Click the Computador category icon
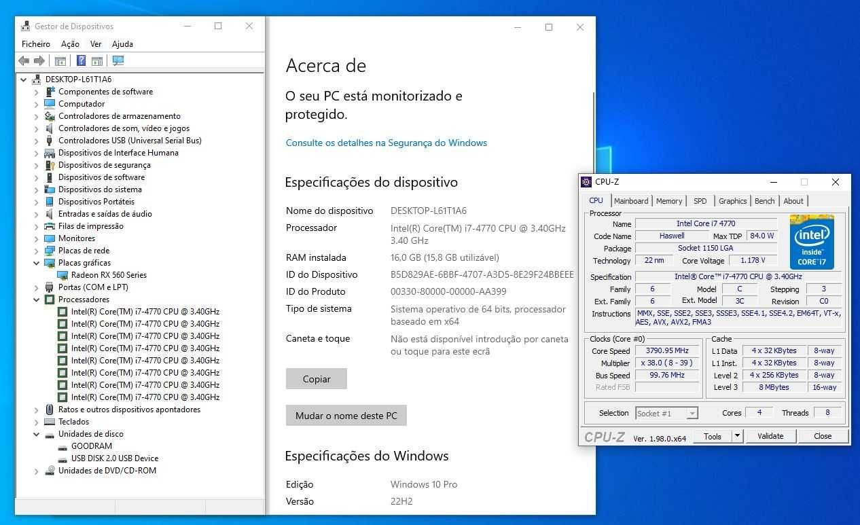Screen dimensions: 860x525 50,104
